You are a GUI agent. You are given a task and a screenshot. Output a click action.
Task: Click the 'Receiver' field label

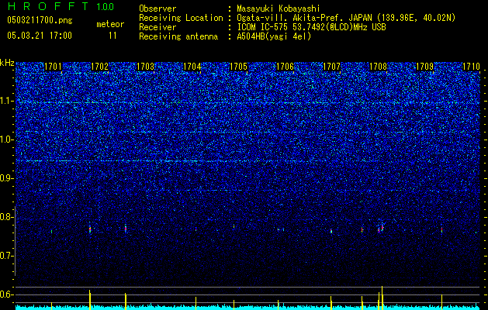157,27
